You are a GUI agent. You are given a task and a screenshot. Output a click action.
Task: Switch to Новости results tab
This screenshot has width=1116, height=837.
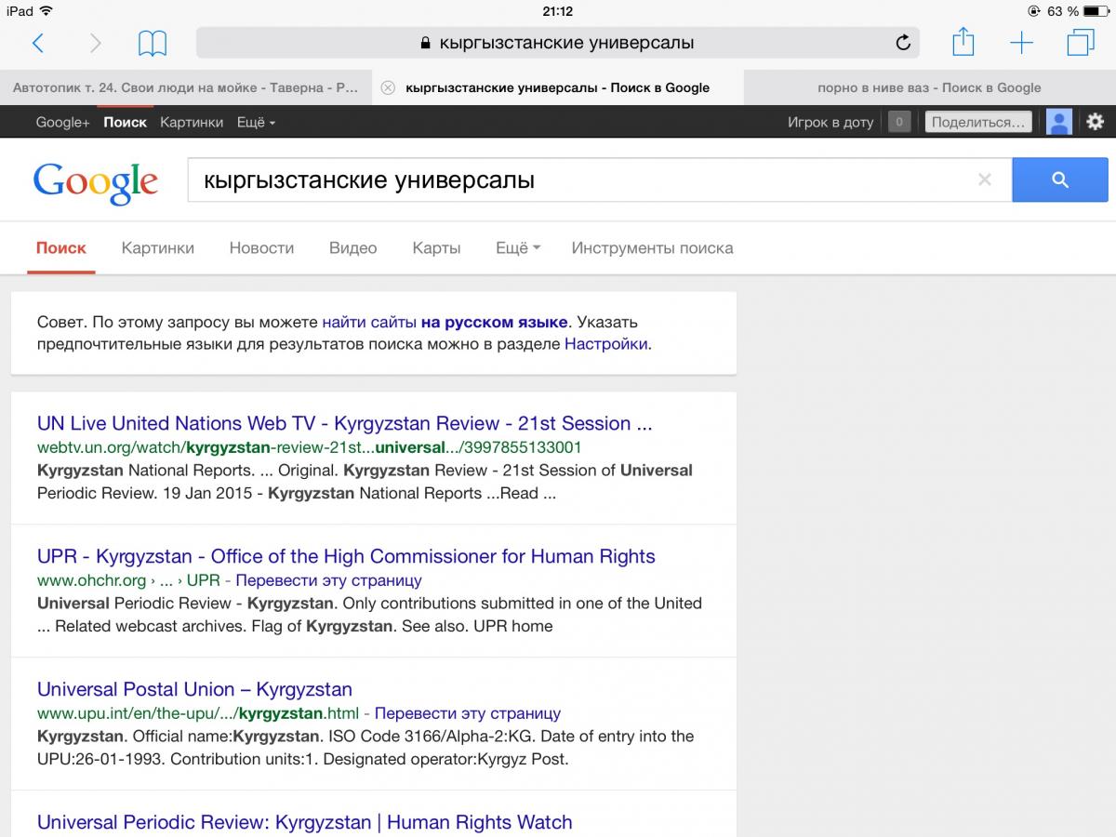coord(261,248)
